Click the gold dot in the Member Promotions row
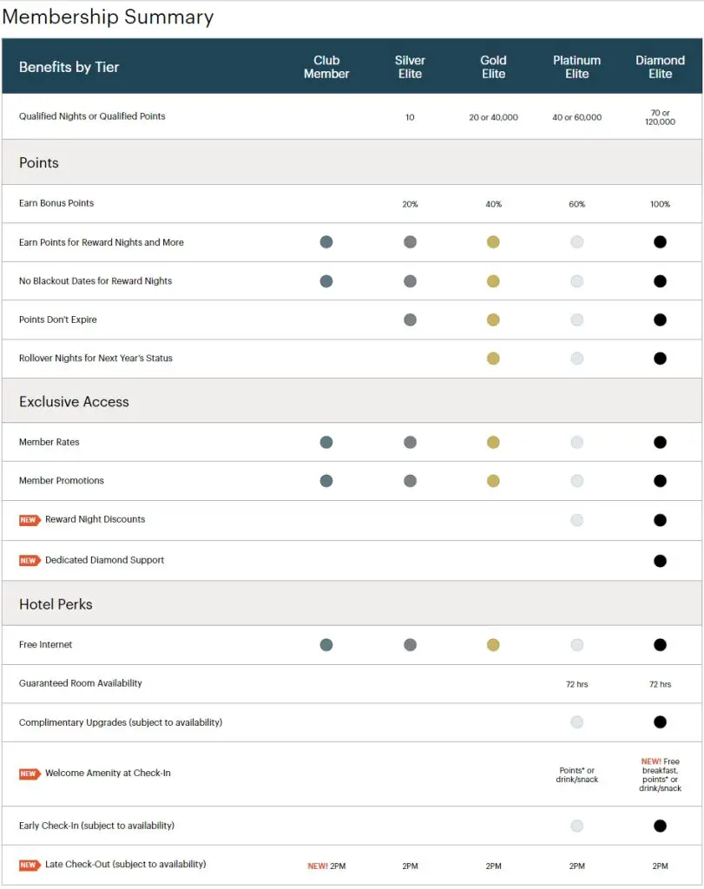 (x=493, y=481)
